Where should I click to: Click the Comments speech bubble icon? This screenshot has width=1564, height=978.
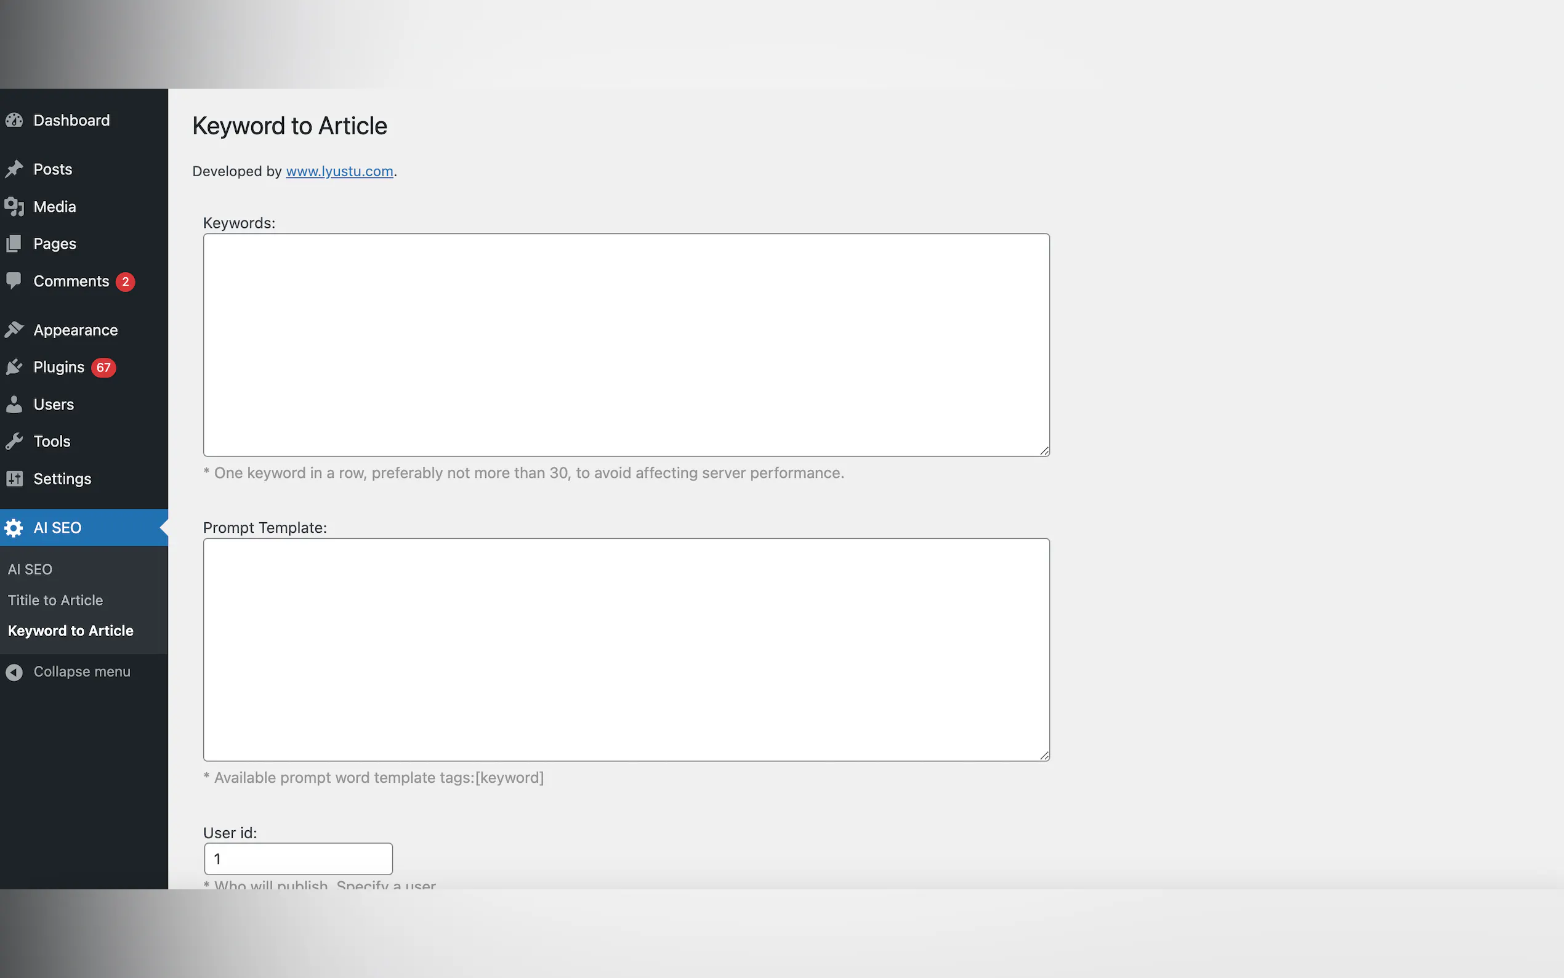click(14, 281)
